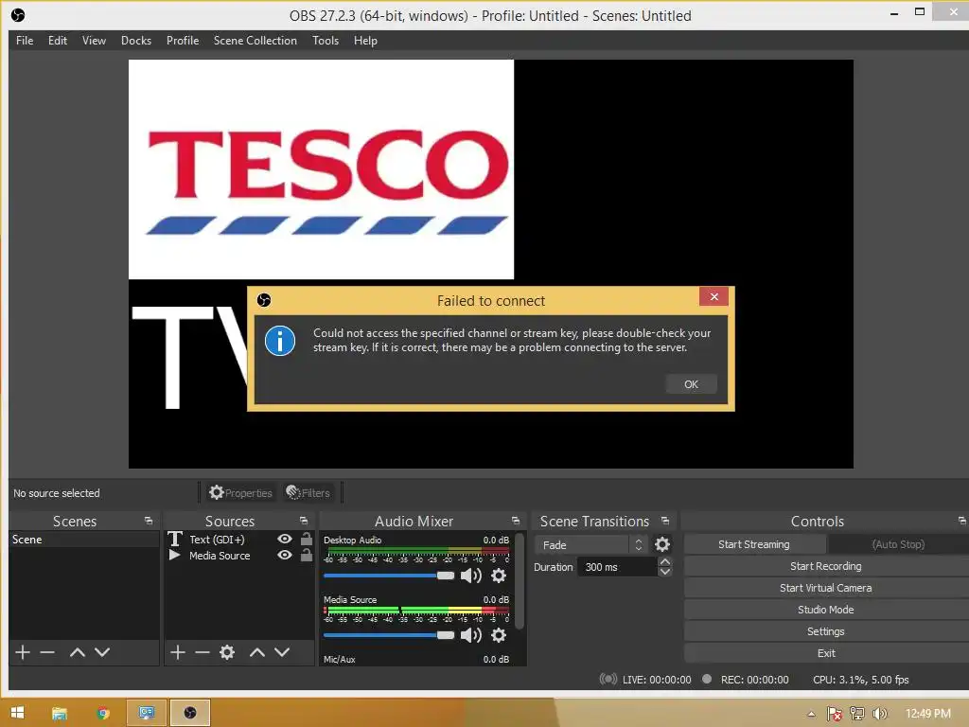Switch to OBS in the taskbar

190,713
